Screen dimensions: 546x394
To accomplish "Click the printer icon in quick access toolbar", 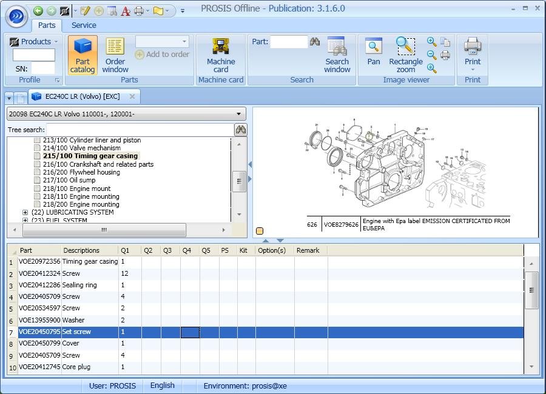I will tap(139, 11).
